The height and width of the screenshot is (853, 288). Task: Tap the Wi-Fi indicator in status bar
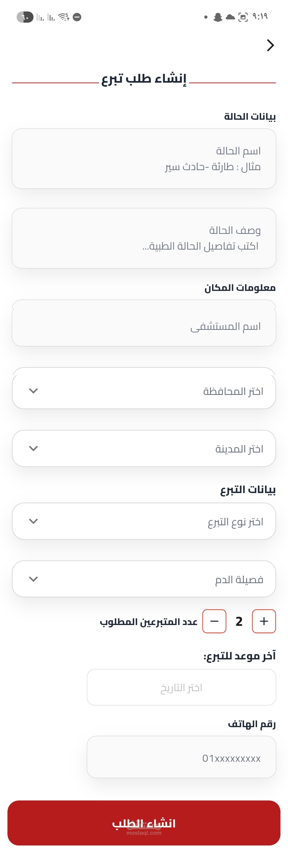pyautogui.click(x=63, y=17)
